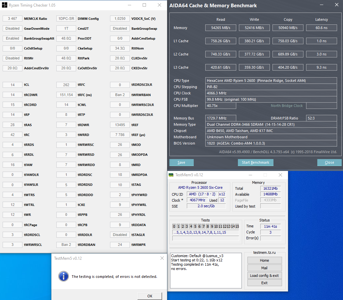Click the TestMem5 memory chip title icon
The image size is (343, 300).
tap(171, 175)
